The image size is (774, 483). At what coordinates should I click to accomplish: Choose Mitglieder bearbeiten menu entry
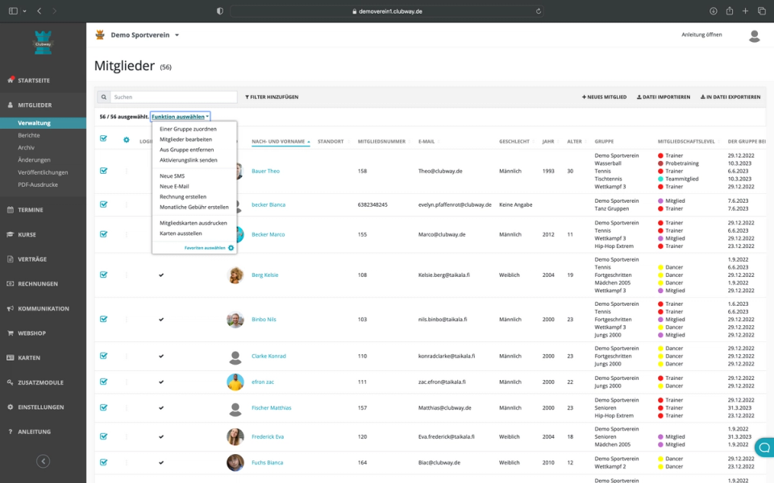pos(185,139)
